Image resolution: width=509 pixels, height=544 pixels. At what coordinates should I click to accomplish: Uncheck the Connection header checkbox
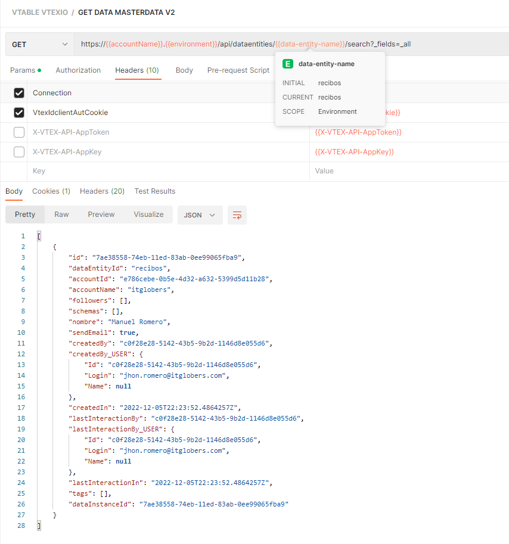point(19,92)
